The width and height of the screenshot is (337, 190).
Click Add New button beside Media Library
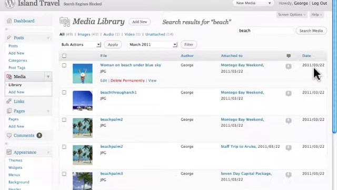[140, 22]
